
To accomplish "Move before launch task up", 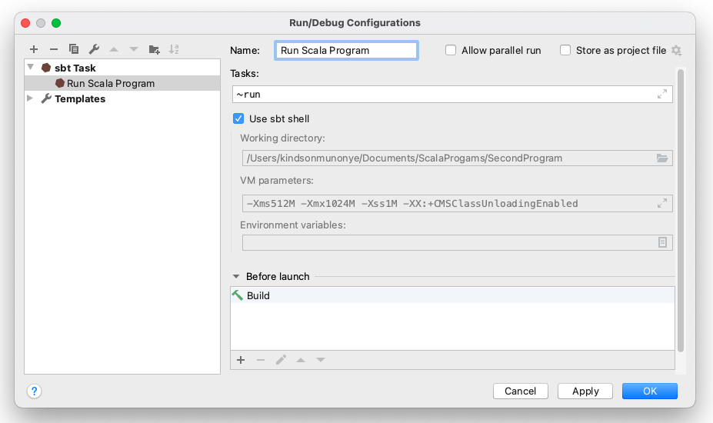I will (301, 360).
